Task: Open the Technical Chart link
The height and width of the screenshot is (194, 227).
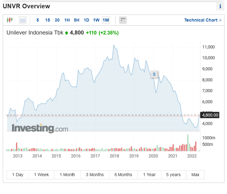Action: pyautogui.click(x=203, y=20)
